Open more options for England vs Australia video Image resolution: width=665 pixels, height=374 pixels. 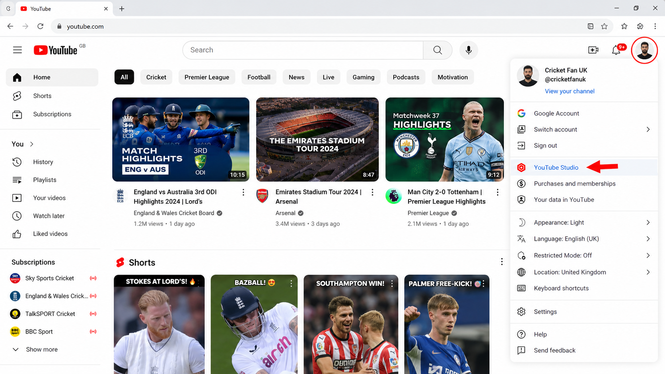(x=243, y=192)
